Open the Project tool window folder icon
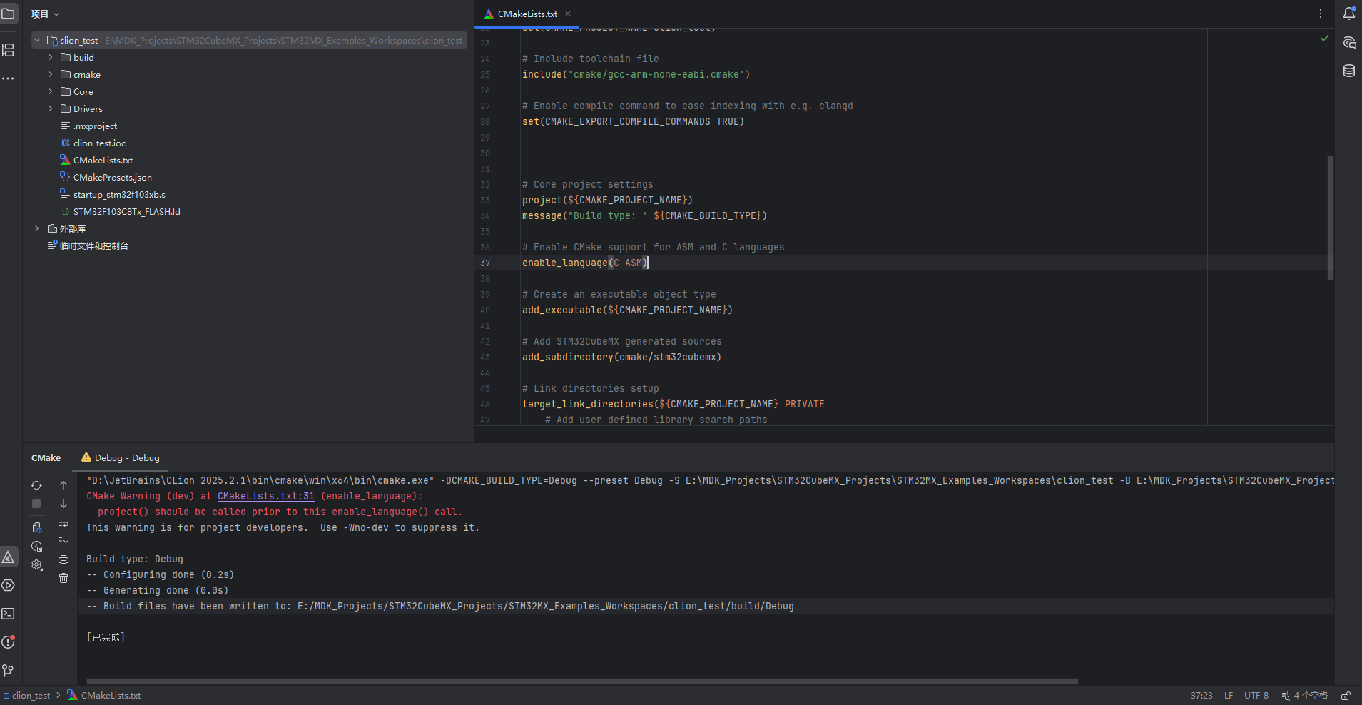Viewport: 1362px width, 705px height. (9, 14)
